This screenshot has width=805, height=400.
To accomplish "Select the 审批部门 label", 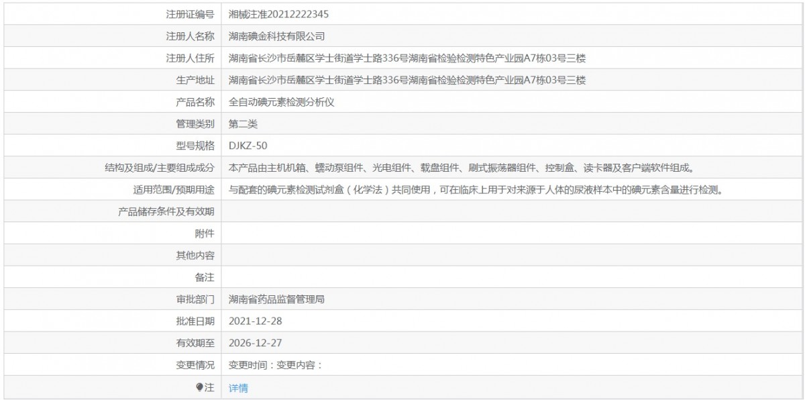I will click(x=195, y=299).
